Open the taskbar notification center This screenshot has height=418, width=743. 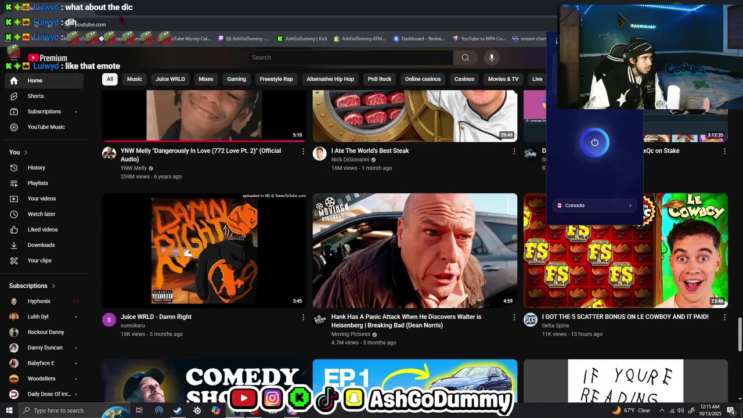(x=731, y=410)
